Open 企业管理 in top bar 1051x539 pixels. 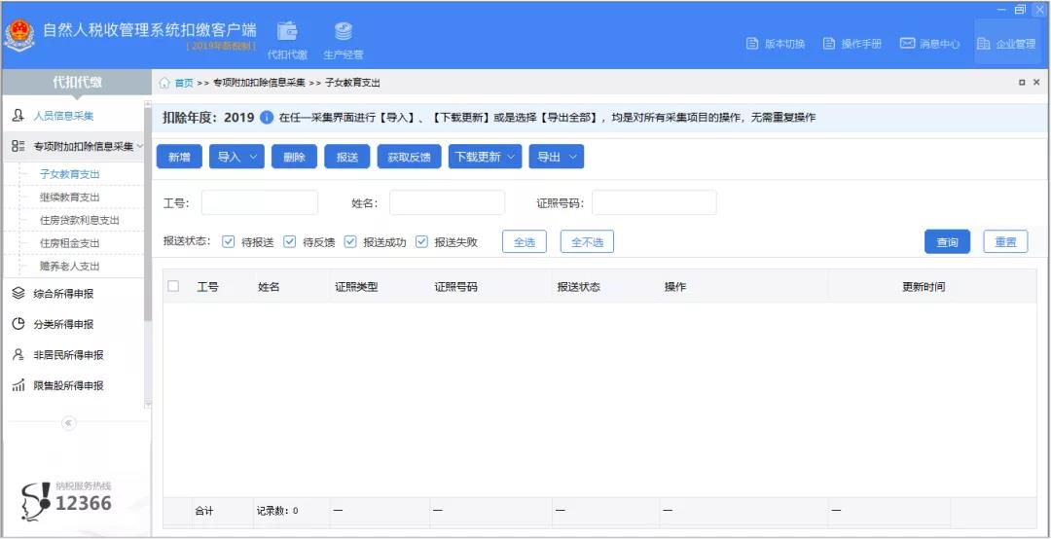pos(1006,44)
